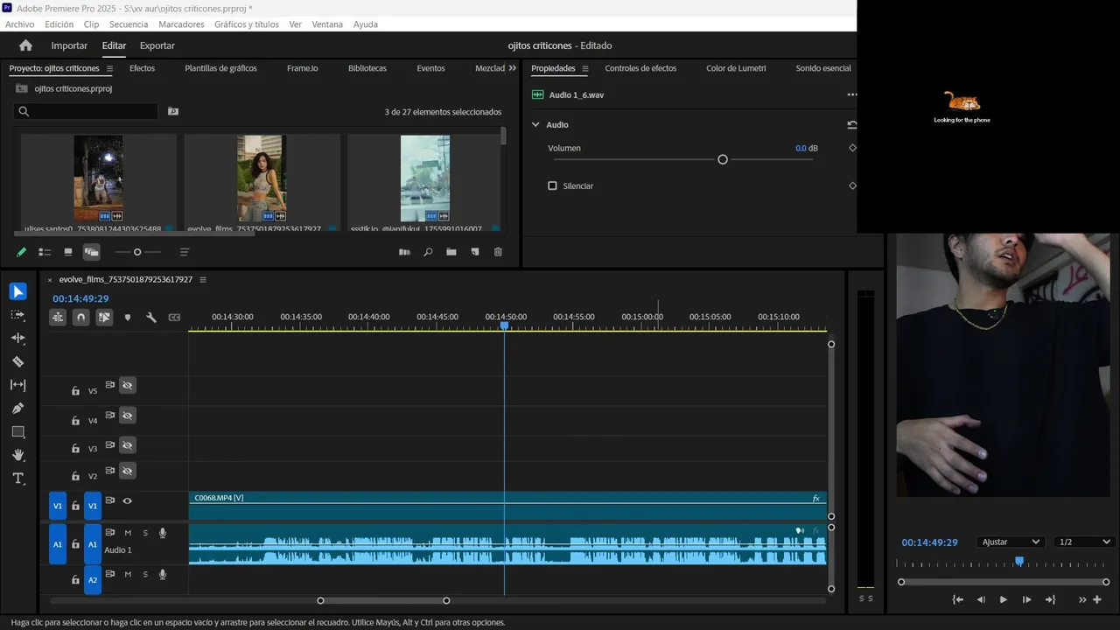The image size is (1120, 630).
Task: Open more options for Audio 1_6.wav
Action: (851, 94)
